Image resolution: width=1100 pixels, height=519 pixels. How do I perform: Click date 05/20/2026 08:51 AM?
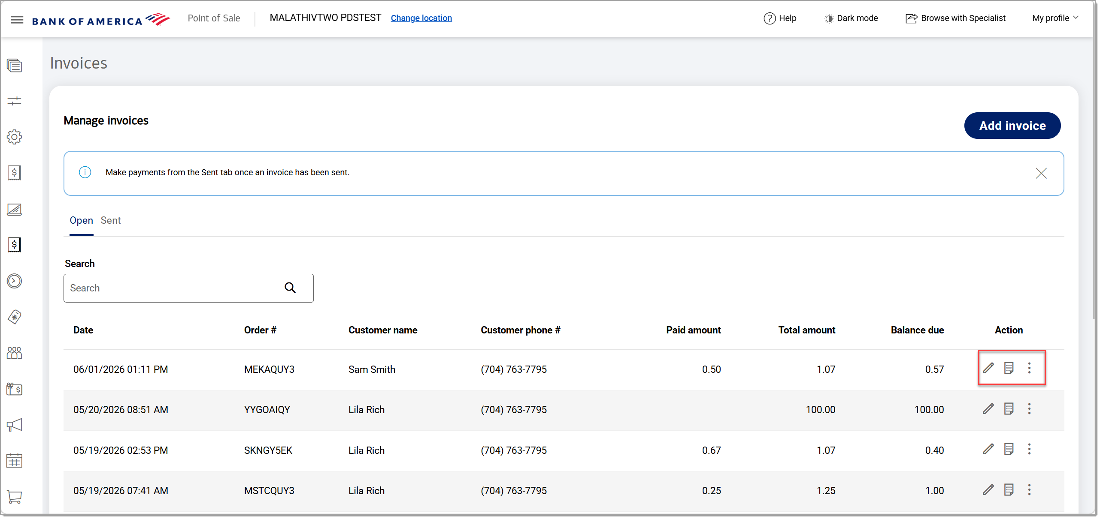click(121, 410)
